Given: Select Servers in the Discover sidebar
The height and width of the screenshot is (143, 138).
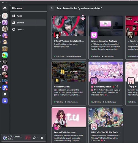Looking at the screenshot, I should [x=28, y=23].
